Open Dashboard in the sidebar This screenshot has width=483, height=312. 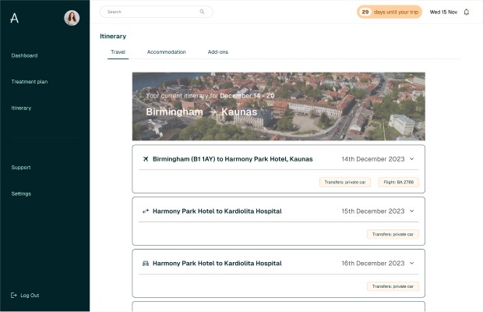tap(24, 56)
